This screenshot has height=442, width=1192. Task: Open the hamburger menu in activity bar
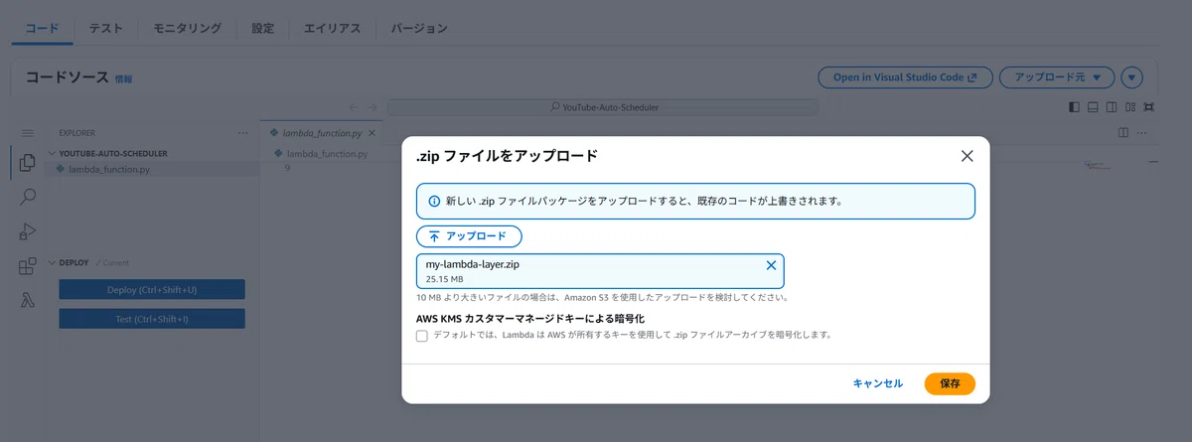pyautogui.click(x=28, y=132)
